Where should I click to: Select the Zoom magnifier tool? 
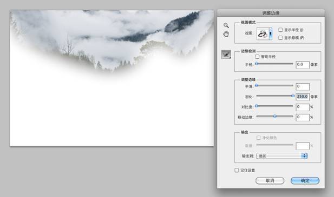click(226, 25)
